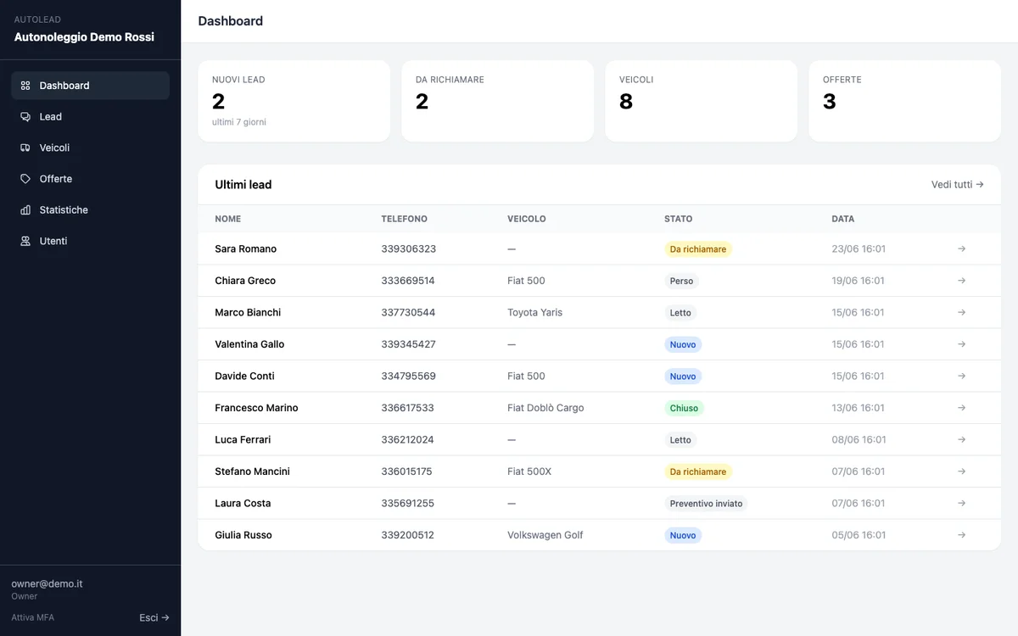Click the Preventivo inviato status badge
1018x636 pixels.
(706, 504)
